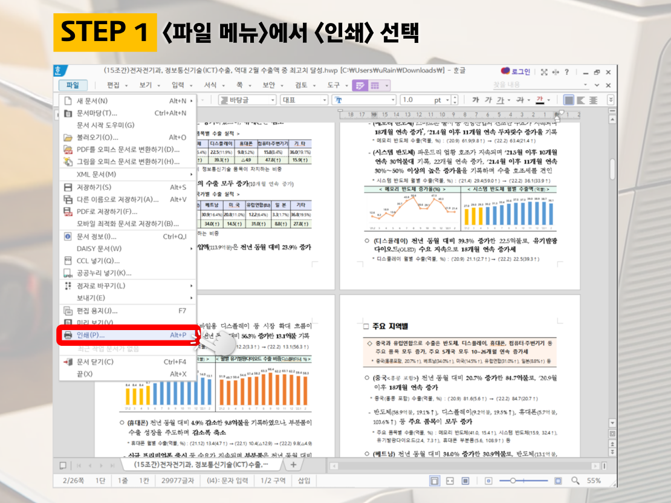Screen dimensions: 671x503
Task: Expand DAISY 문서(W) submenu arrow
Action: pyautogui.click(x=191, y=248)
